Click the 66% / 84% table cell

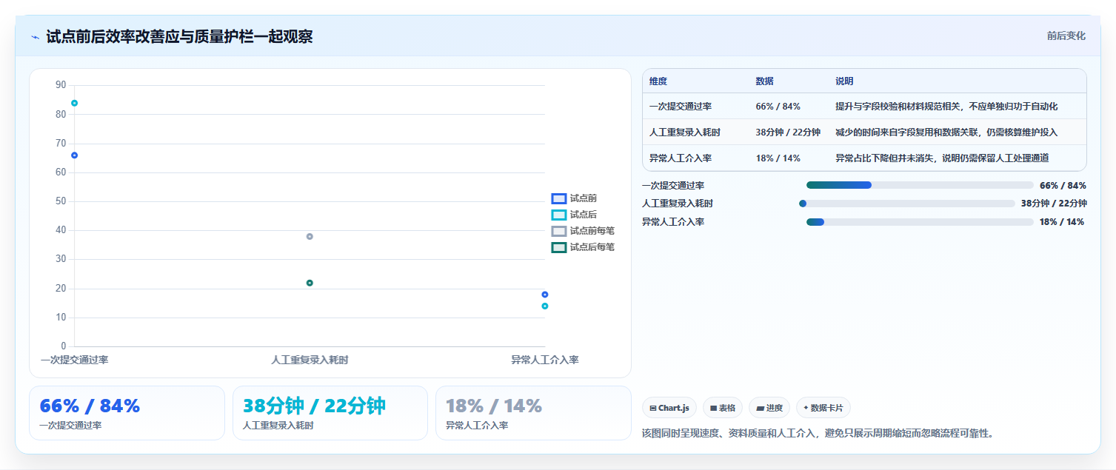[x=778, y=107]
